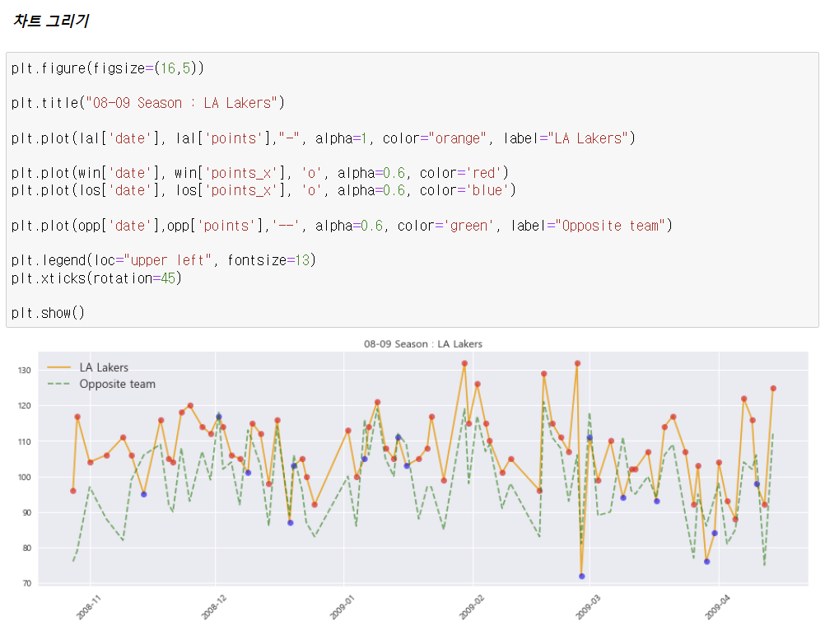825x635 pixels.
Task: Click the line plotting lal['points'] in orange
Action: tap(323, 138)
